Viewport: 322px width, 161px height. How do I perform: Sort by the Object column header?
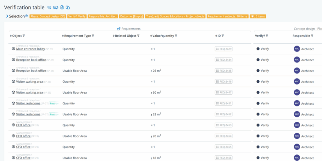click(x=17, y=36)
